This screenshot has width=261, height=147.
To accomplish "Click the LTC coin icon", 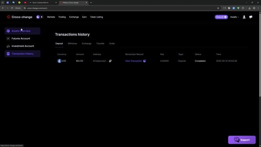I will 59,61.
